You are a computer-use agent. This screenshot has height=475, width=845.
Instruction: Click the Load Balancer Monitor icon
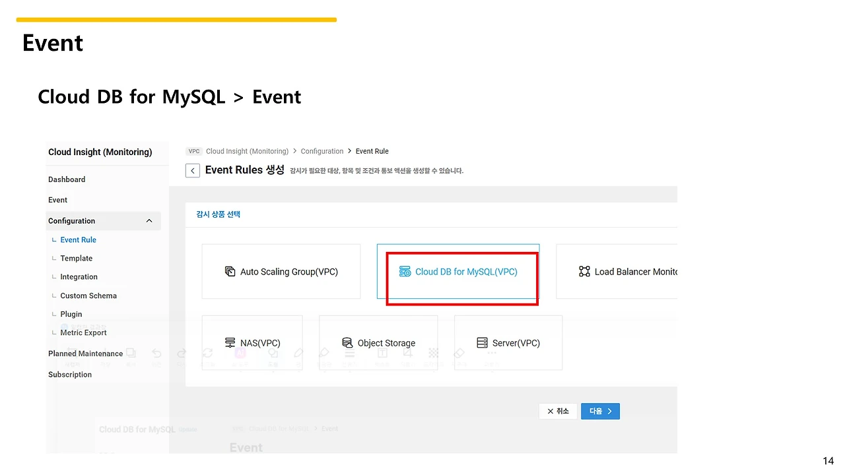click(x=584, y=272)
